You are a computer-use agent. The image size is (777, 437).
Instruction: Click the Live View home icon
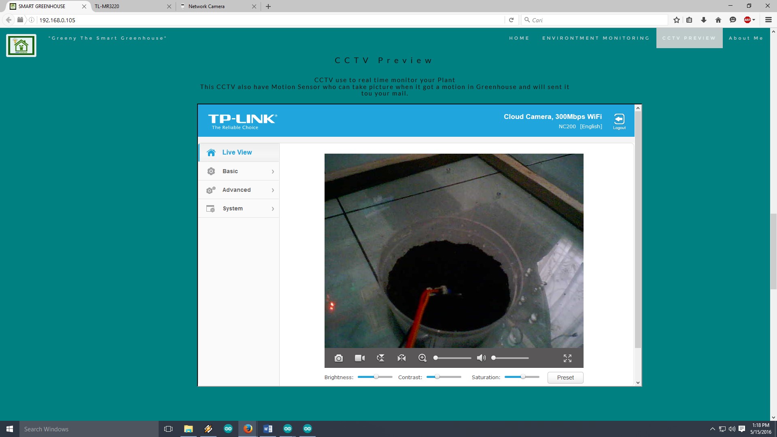[x=211, y=153]
